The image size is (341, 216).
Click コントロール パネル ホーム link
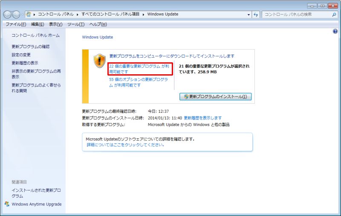click(x=35, y=35)
